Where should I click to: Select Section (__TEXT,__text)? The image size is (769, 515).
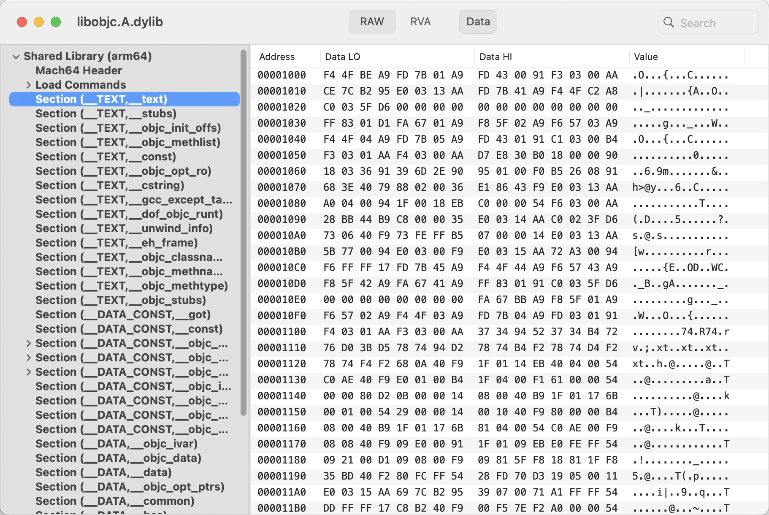click(x=125, y=99)
